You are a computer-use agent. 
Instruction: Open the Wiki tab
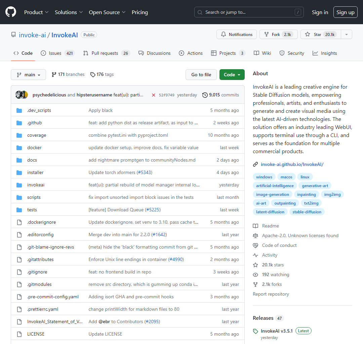tap(262, 53)
